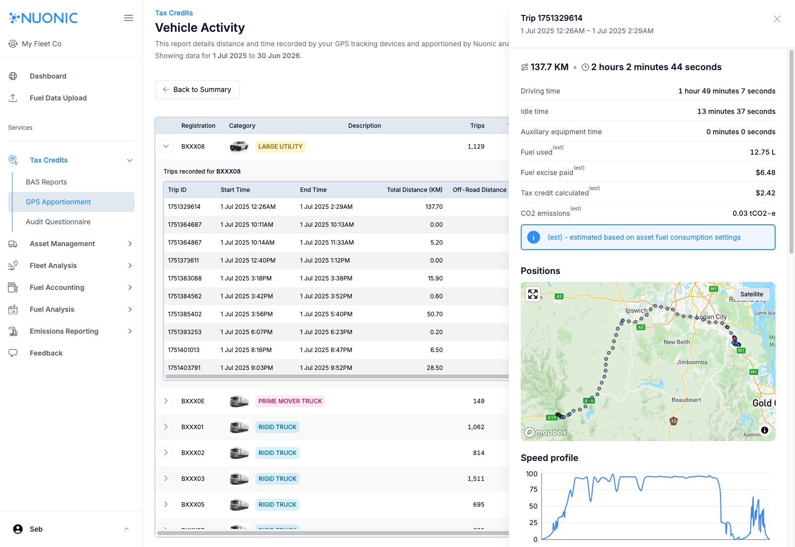Screen dimensions: 795x547
Task: Close the Trip 1751329614 panel
Action: tap(777, 19)
